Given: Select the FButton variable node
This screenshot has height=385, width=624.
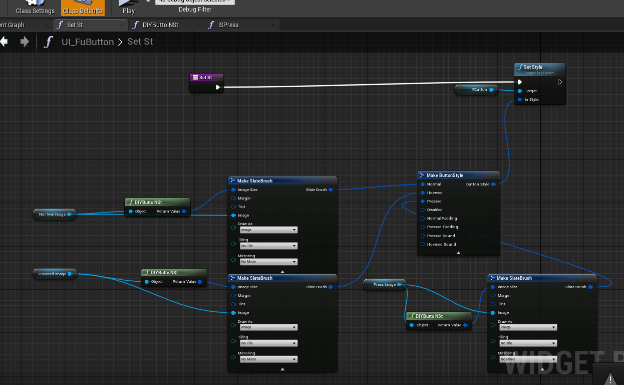Looking at the screenshot, I should point(476,90).
